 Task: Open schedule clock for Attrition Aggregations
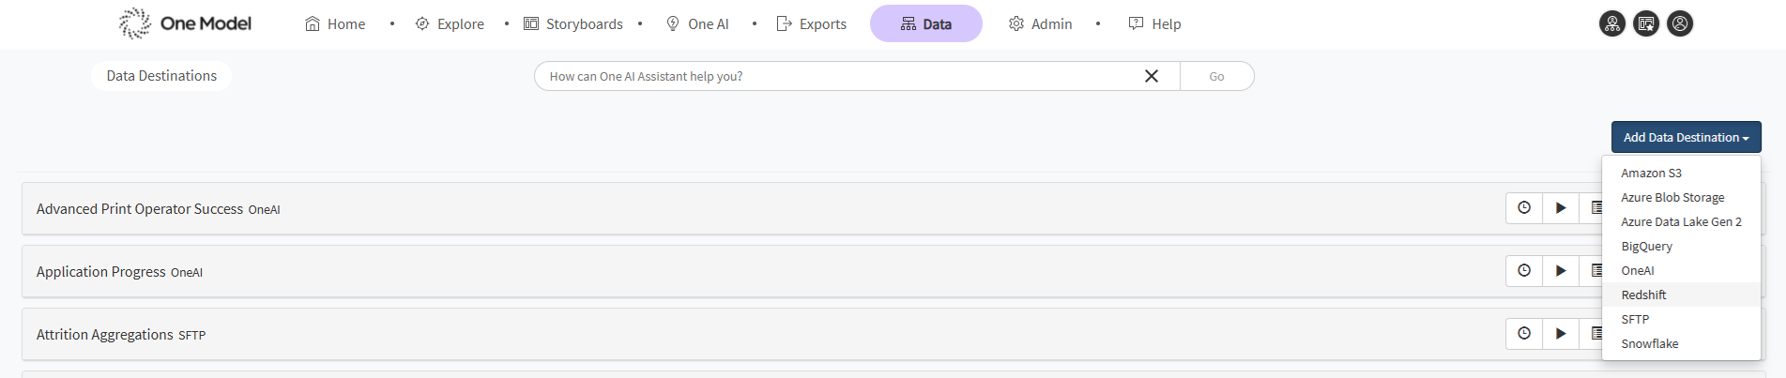1524,334
